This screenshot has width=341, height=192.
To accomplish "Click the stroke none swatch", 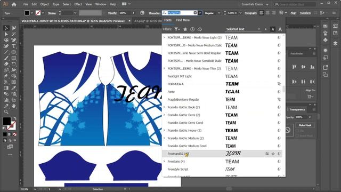I will [38, 13].
